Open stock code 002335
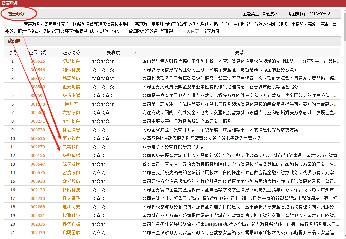 (38, 224)
